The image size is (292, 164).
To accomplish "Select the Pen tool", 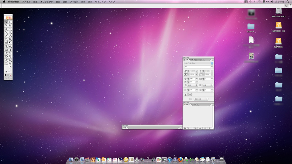I will 6,29.
